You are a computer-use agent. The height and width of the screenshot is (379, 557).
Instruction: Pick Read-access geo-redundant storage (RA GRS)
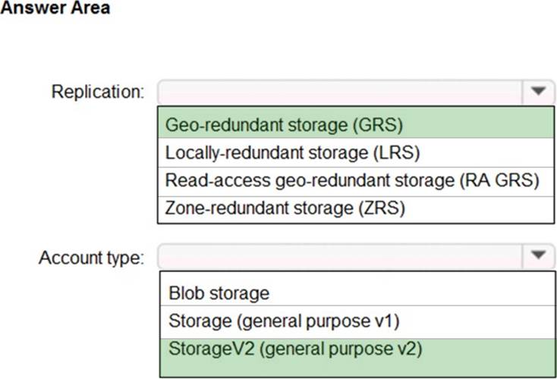click(x=352, y=180)
